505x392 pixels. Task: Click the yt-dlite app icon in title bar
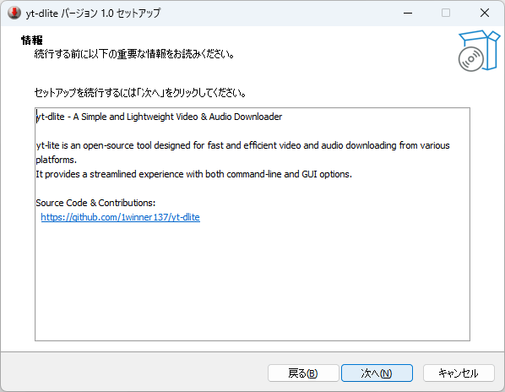[14, 13]
